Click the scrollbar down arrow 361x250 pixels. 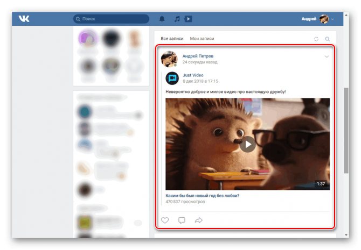(346, 235)
